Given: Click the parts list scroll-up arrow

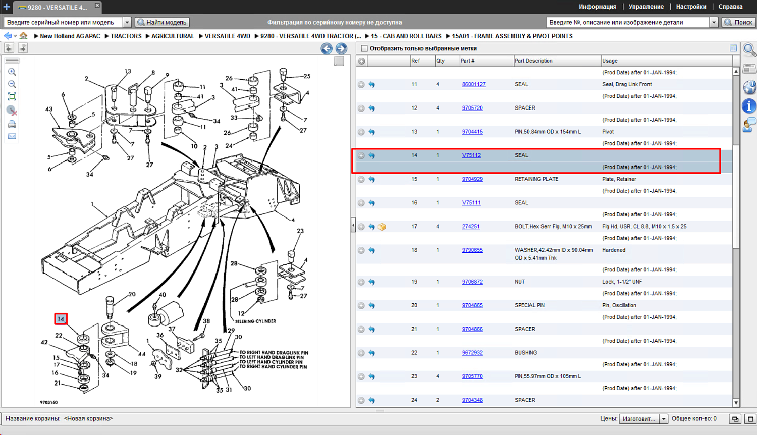Looking at the screenshot, I should [x=736, y=72].
